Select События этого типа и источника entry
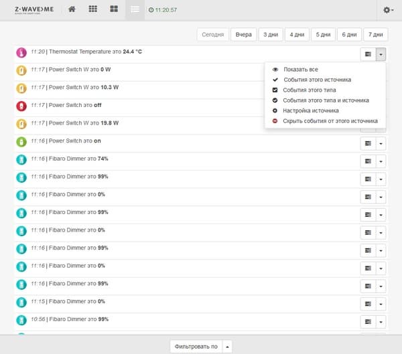402x354 pixels. click(325, 100)
